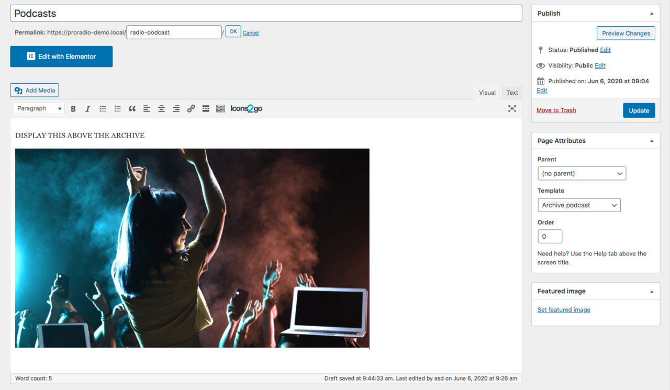Toggle italic formatting in editor toolbar
The height and width of the screenshot is (390, 670).
88,108
